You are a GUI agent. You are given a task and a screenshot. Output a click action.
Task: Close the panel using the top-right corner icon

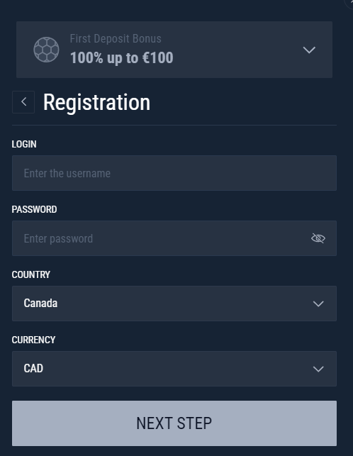[x=349, y=2]
